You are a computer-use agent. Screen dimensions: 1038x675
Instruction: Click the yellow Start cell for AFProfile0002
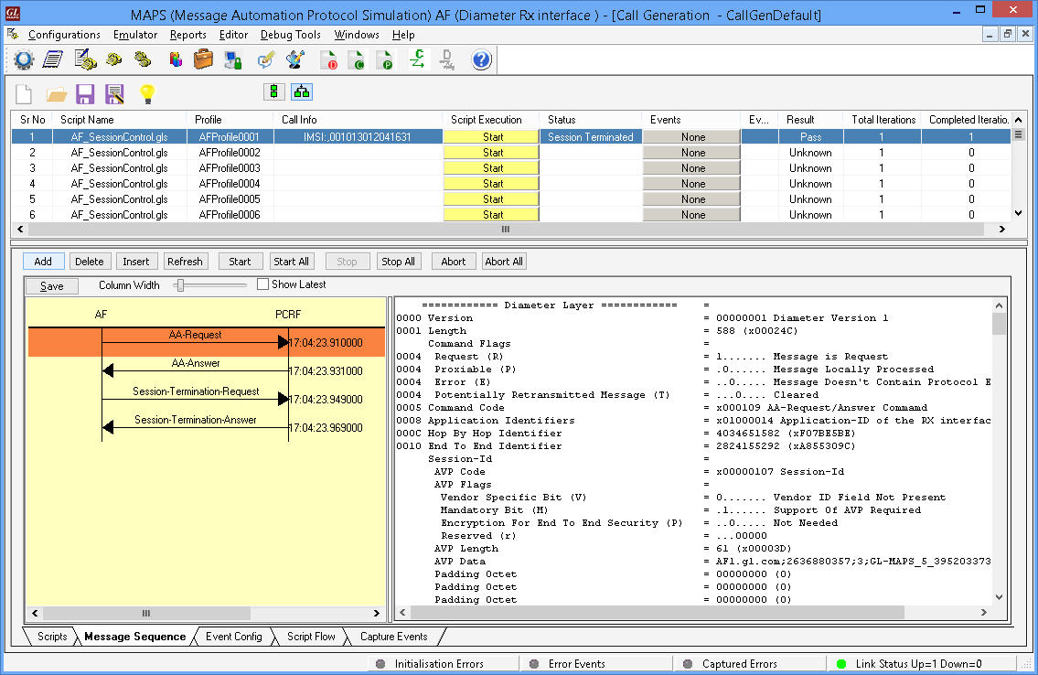click(491, 153)
